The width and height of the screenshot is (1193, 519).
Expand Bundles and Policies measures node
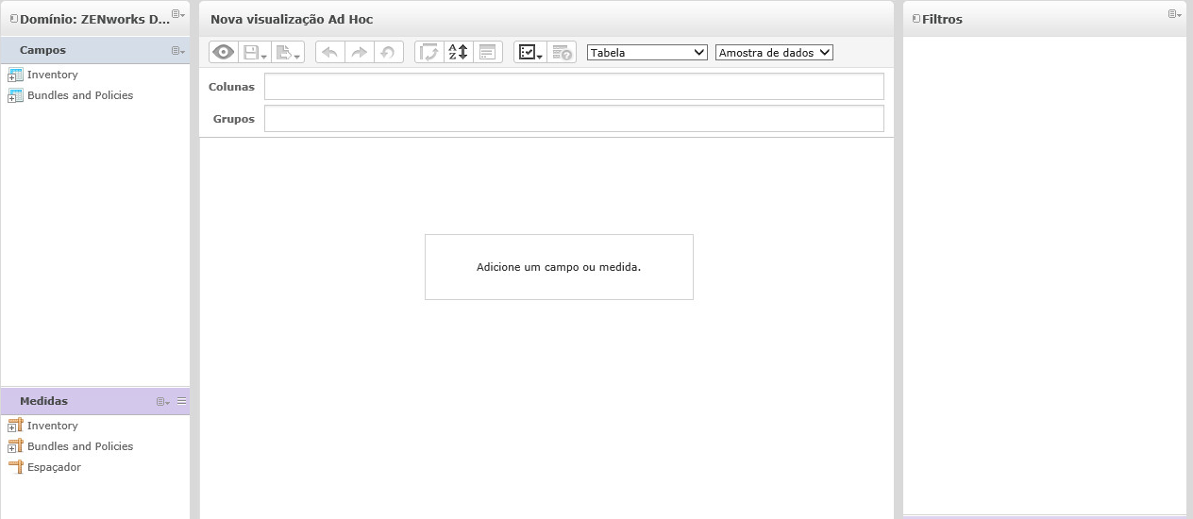tap(12, 450)
